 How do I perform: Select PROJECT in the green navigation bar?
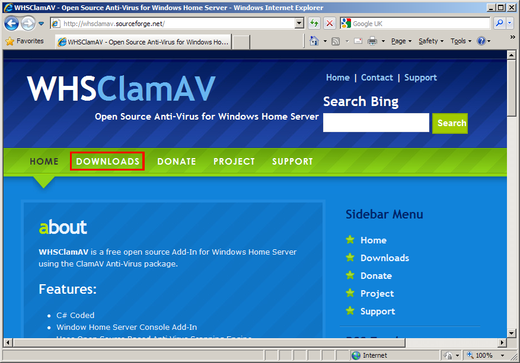tap(234, 161)
